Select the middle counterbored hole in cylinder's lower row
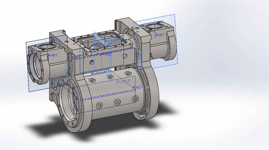The height and width of the screenshot is (150, 269). [117, 102]
